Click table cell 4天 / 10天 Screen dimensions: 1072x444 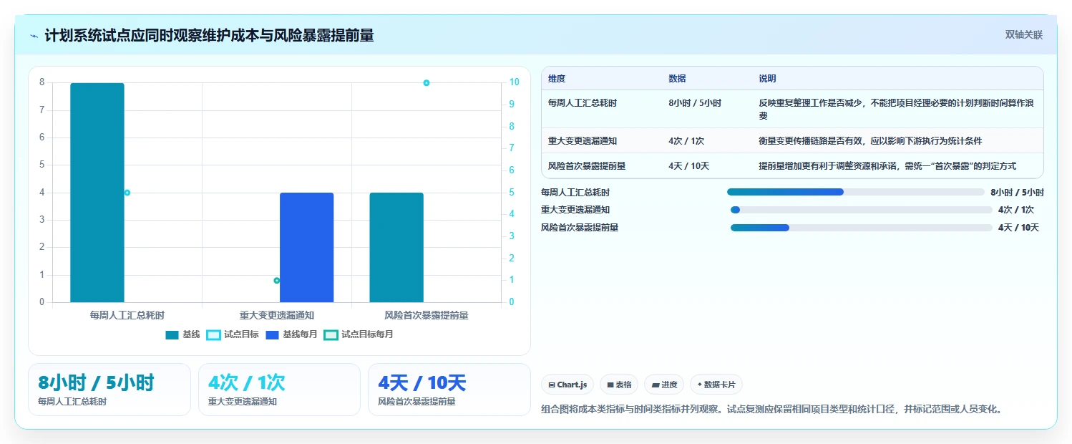688,166
